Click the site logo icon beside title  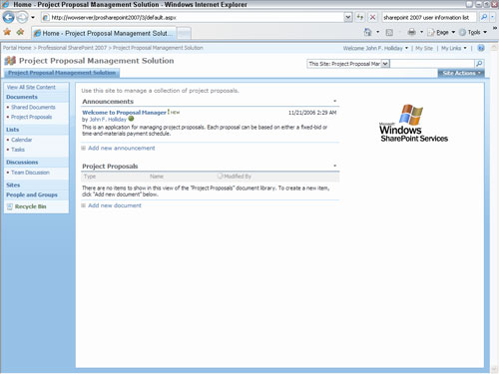pyautogui.click(x=10, y=61)
